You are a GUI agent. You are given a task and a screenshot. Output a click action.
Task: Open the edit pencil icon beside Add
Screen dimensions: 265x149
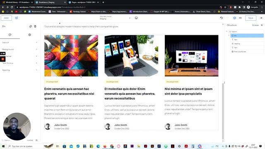pyautogui.click(x=17, y=18)
